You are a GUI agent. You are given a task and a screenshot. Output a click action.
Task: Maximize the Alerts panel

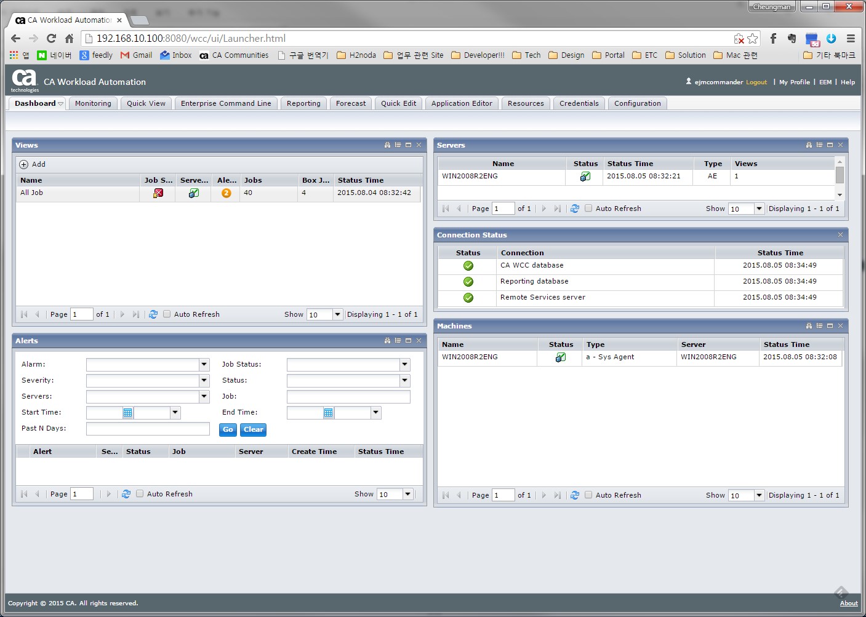408,341
